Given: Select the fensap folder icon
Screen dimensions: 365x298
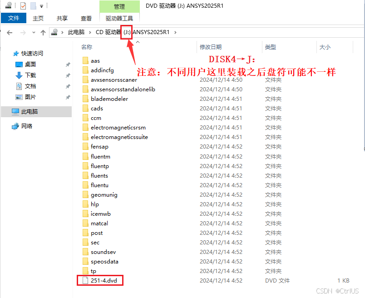Looking at the screenshot, I should point(85,147).
